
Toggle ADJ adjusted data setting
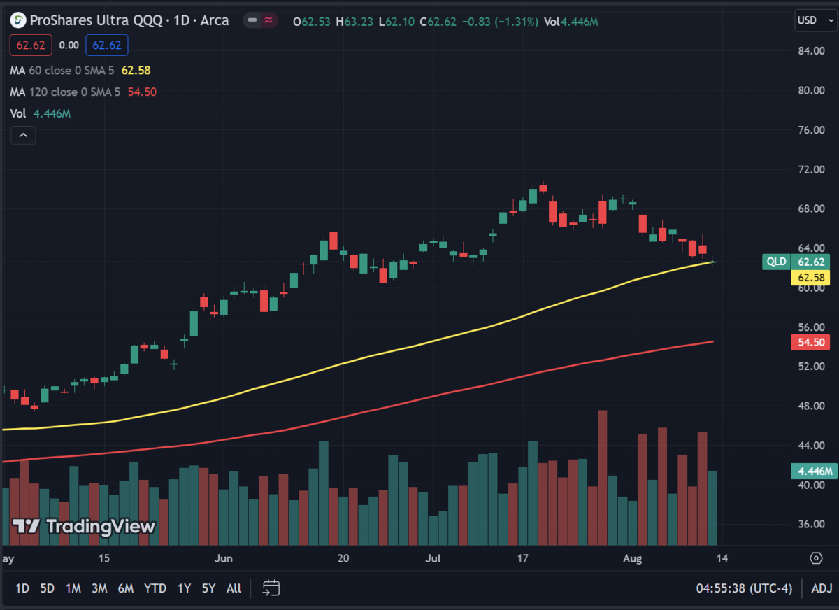pyautogui.click(x=821, y=588)
